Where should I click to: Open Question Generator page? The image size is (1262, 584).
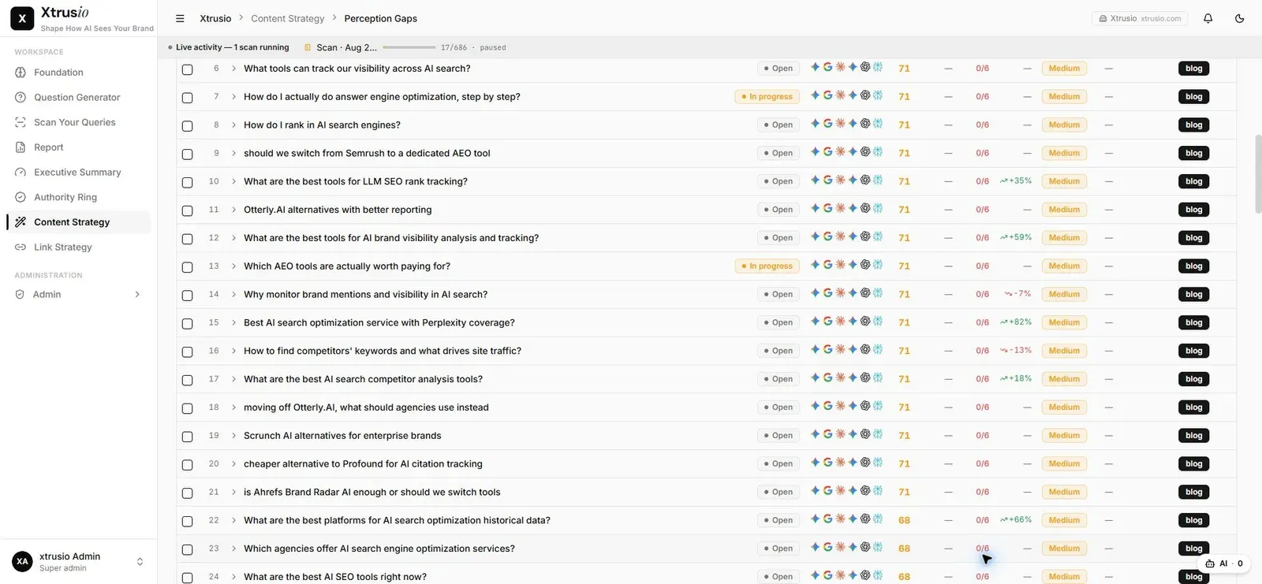78,98
